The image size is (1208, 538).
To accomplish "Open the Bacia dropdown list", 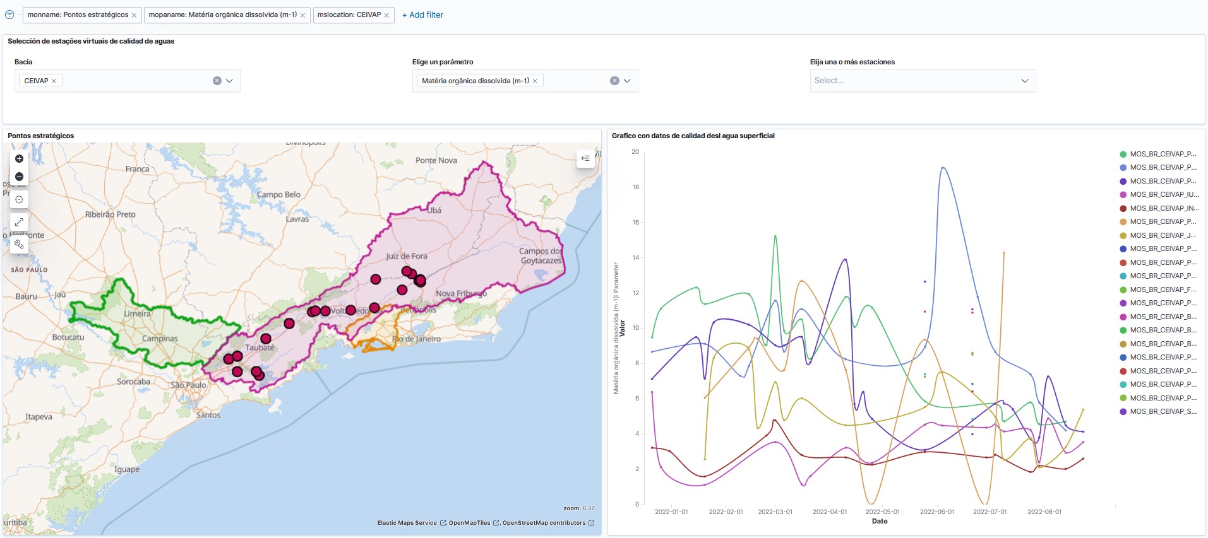I will (230, 81).
